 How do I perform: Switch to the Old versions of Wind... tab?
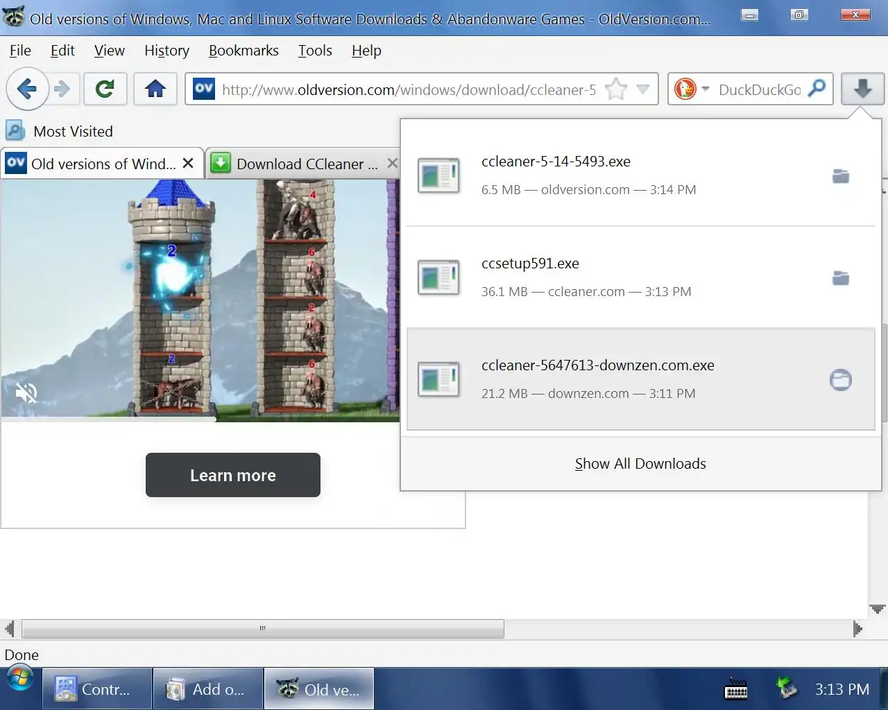point(103,164)
